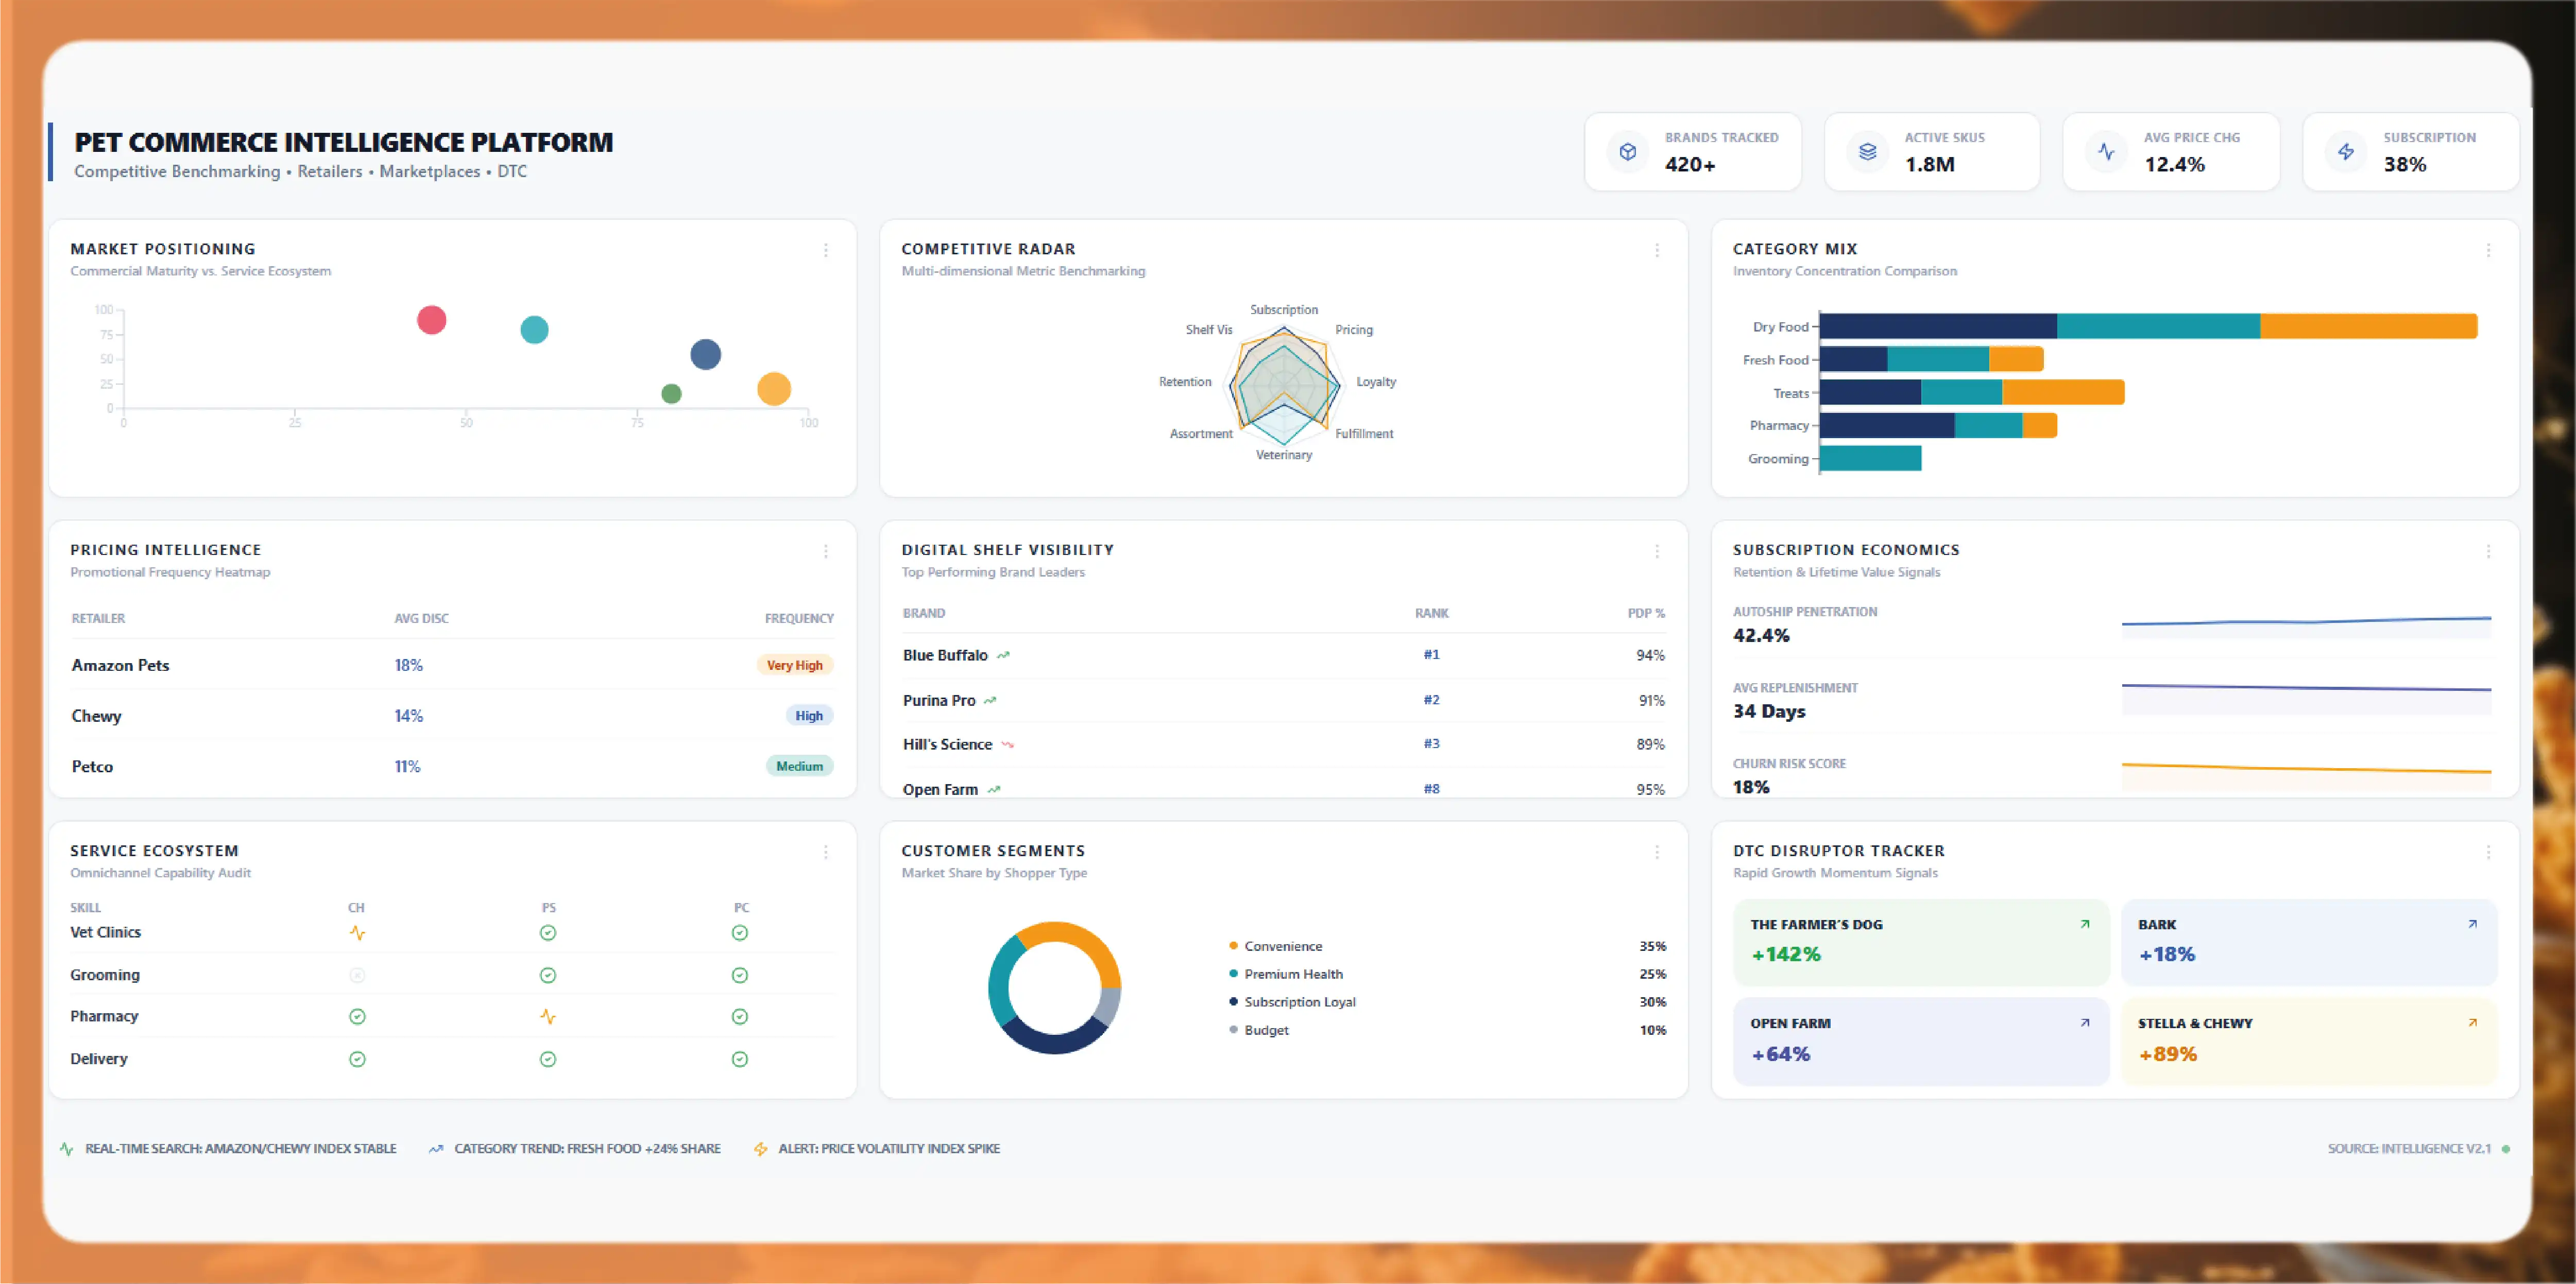This screenshot has width=2576, height=1284.
Task: Click Grooming CH disabled status icon
Action: (357, 974)
